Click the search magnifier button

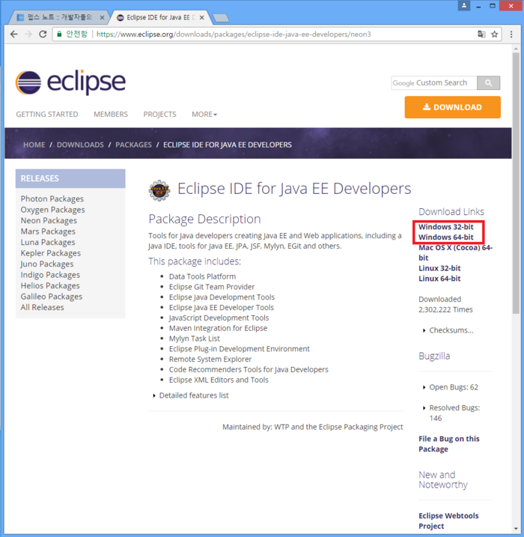click(x=488, y=83)
